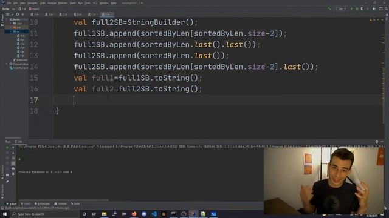Collapse the Kotlin project root node
The height and width of the screenshot is (218, 389).
[x=7, y=19]
